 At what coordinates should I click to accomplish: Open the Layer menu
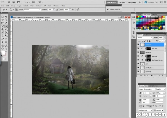click(19, 6)
